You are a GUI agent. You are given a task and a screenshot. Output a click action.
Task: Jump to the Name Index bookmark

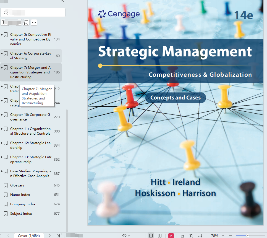coord(20,195)
